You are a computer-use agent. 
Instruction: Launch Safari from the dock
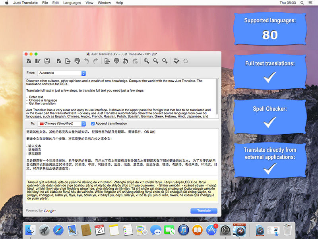click(x=58, y=230)
